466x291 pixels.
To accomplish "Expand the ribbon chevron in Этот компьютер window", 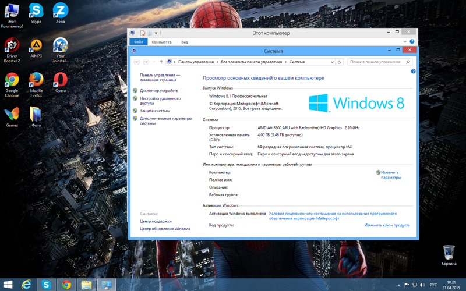I will [x=405, y=41].
